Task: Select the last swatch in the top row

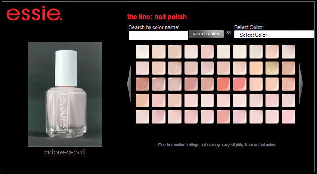Action: [x=288, y=52]
